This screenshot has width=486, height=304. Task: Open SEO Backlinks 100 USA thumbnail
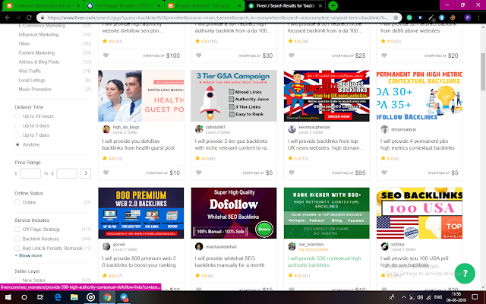pos(419,213)
